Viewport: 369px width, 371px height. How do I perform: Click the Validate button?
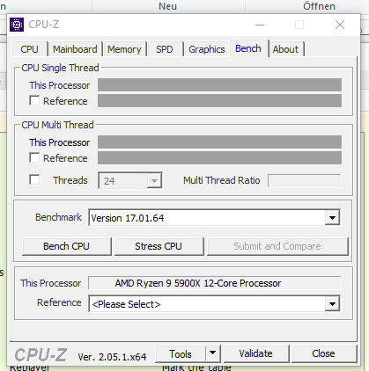(256, 354)
